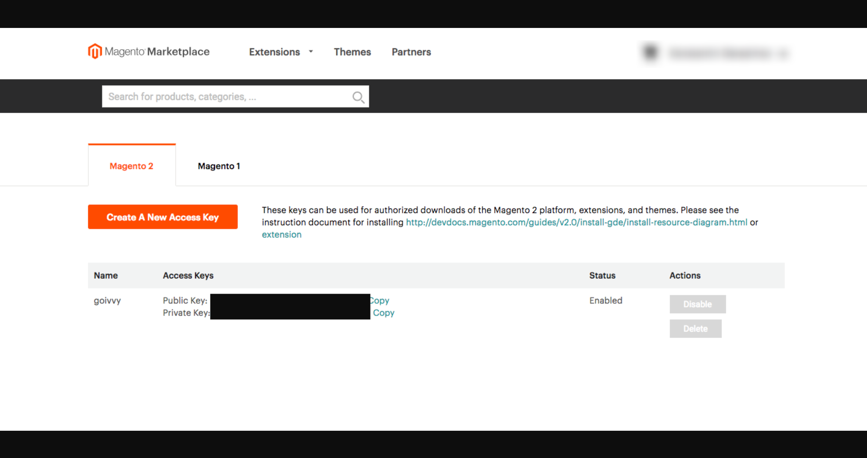Click the extension installation link
Screen dimensions: 867x458
pos(280,233)
